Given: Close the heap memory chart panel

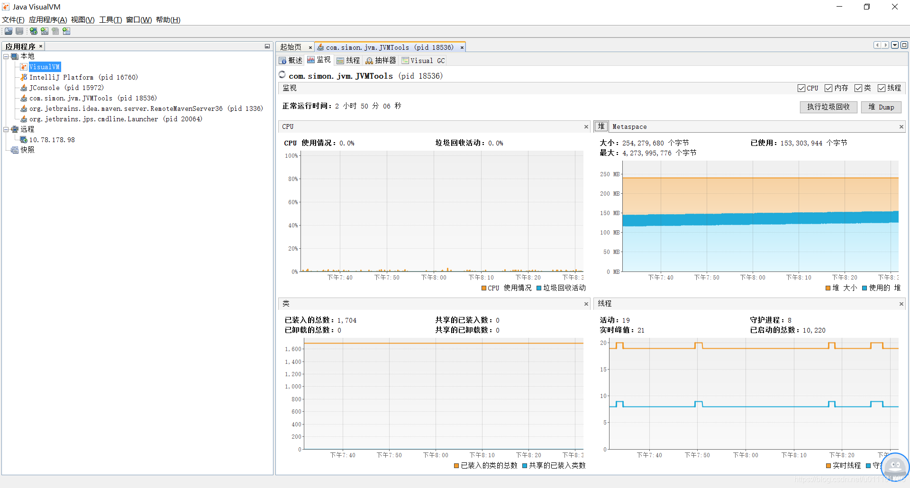Looking at the screenshot, I should (901, 127).
